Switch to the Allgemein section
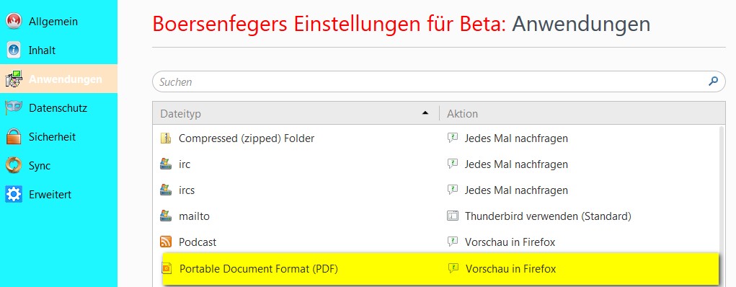The width and height of the screenshot is (736, 287). tap(53, 22)
